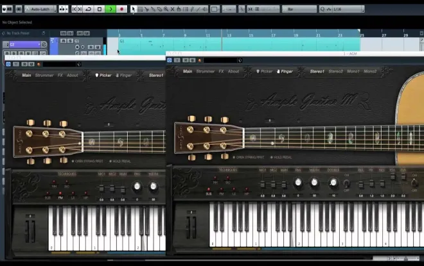Choose Picker mode in left guitar window
The height and width of the screenshot is (266, 424).
tap(103, 76)
